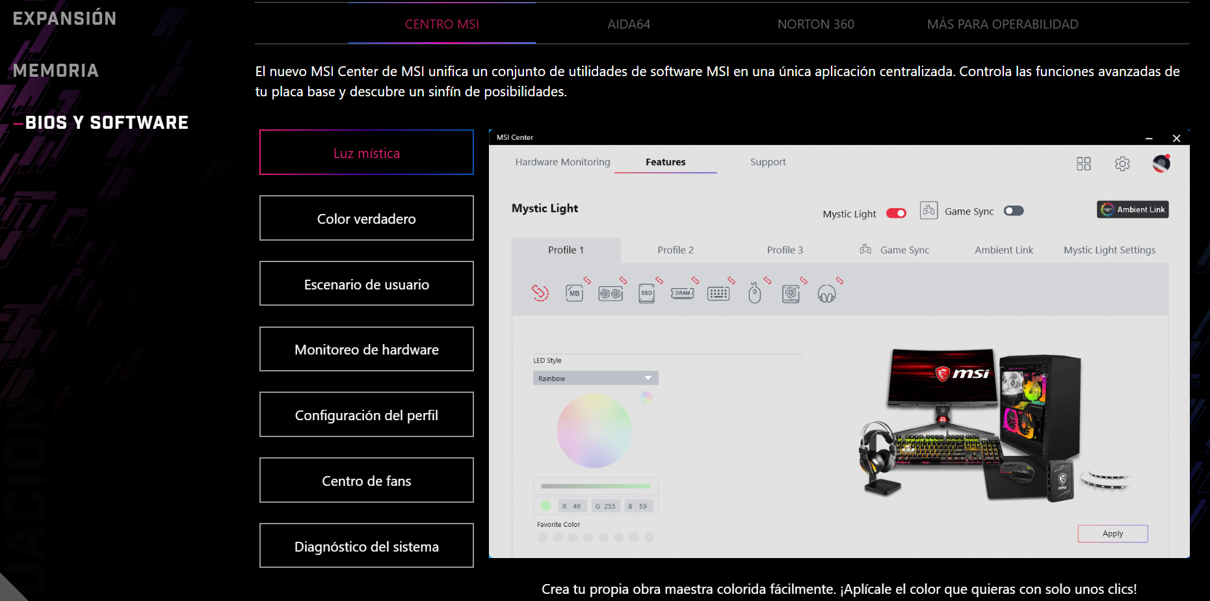1210x601 pixels.
Task: Go to the MEMORIA section
Action: coord(56,70)
